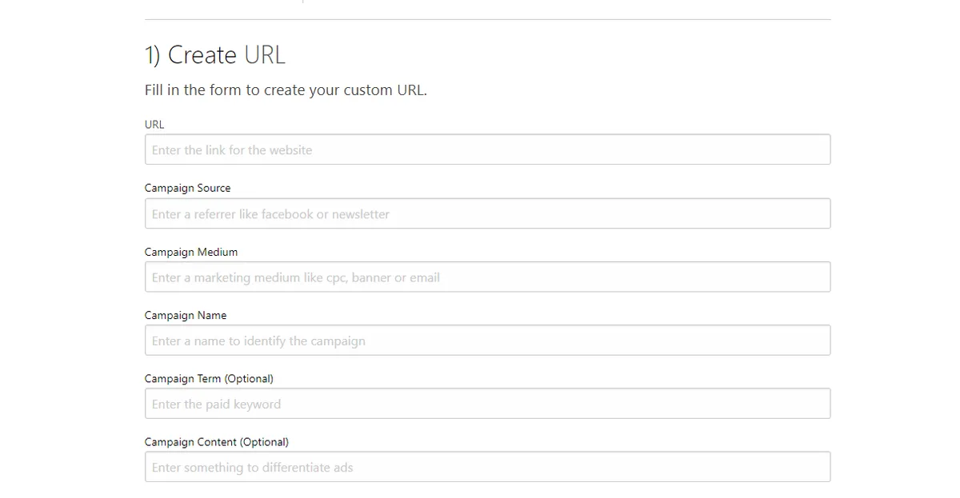Viewport: 960px width, 498px height.
Task: Click inside the Campaign Medium field
Action: pyautogui.click(x=486, y=277)
